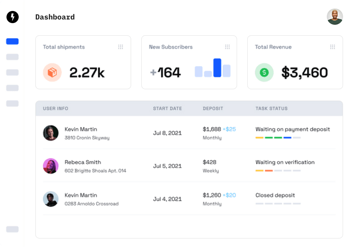Click the orange box shipments icon
The image size is (354, 247).
[x=52, y=73]
